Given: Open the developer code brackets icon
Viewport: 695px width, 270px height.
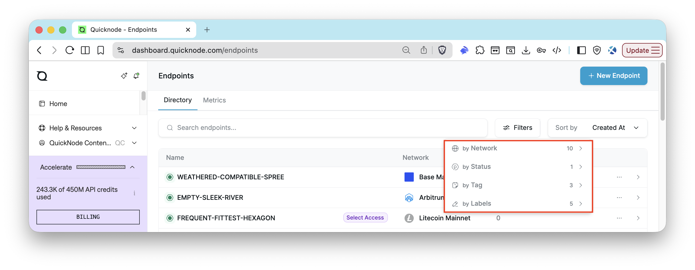Looking at the screenshot, I should click(557, 50).
